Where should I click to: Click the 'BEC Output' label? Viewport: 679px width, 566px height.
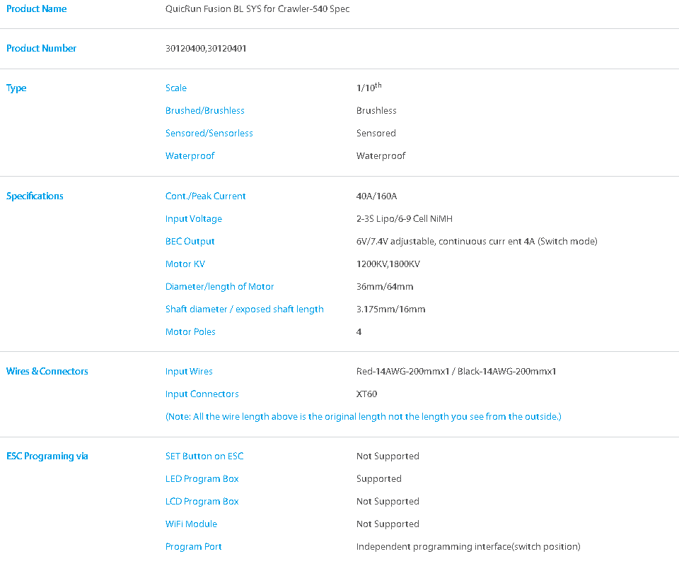[190, 242]
